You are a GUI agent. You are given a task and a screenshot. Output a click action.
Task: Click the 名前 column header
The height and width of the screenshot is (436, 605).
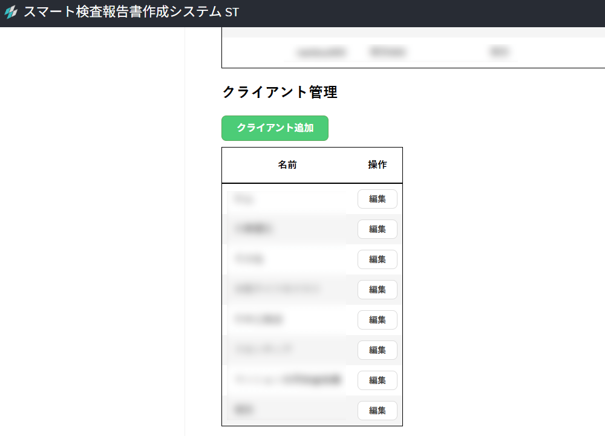(x=287, y=165)
